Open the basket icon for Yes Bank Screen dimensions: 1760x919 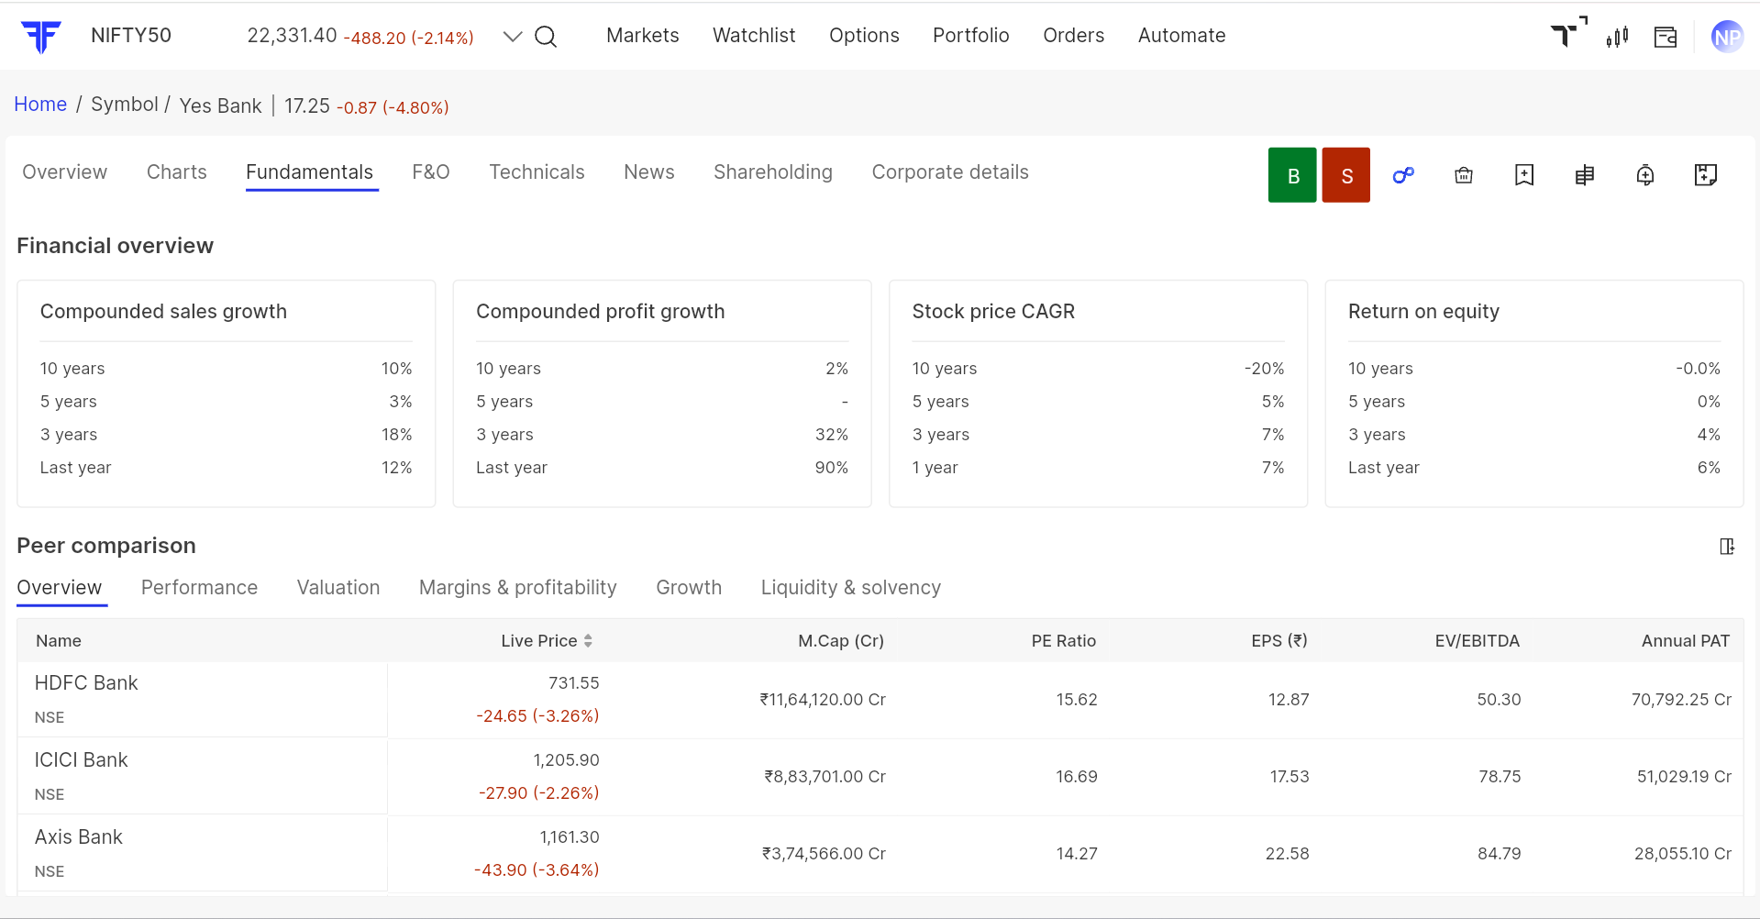pos(1464,175)
